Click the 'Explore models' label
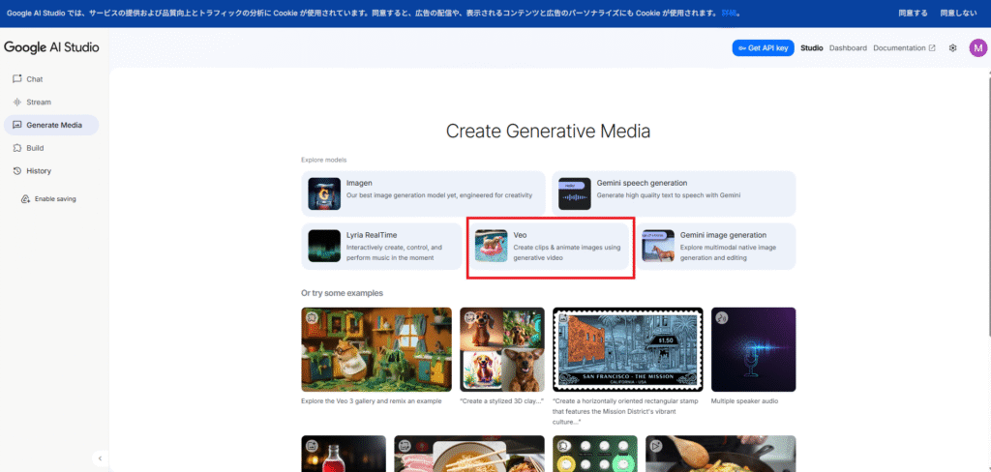The height and width of the screenshot is (472, 991). [x=324, y=160]
